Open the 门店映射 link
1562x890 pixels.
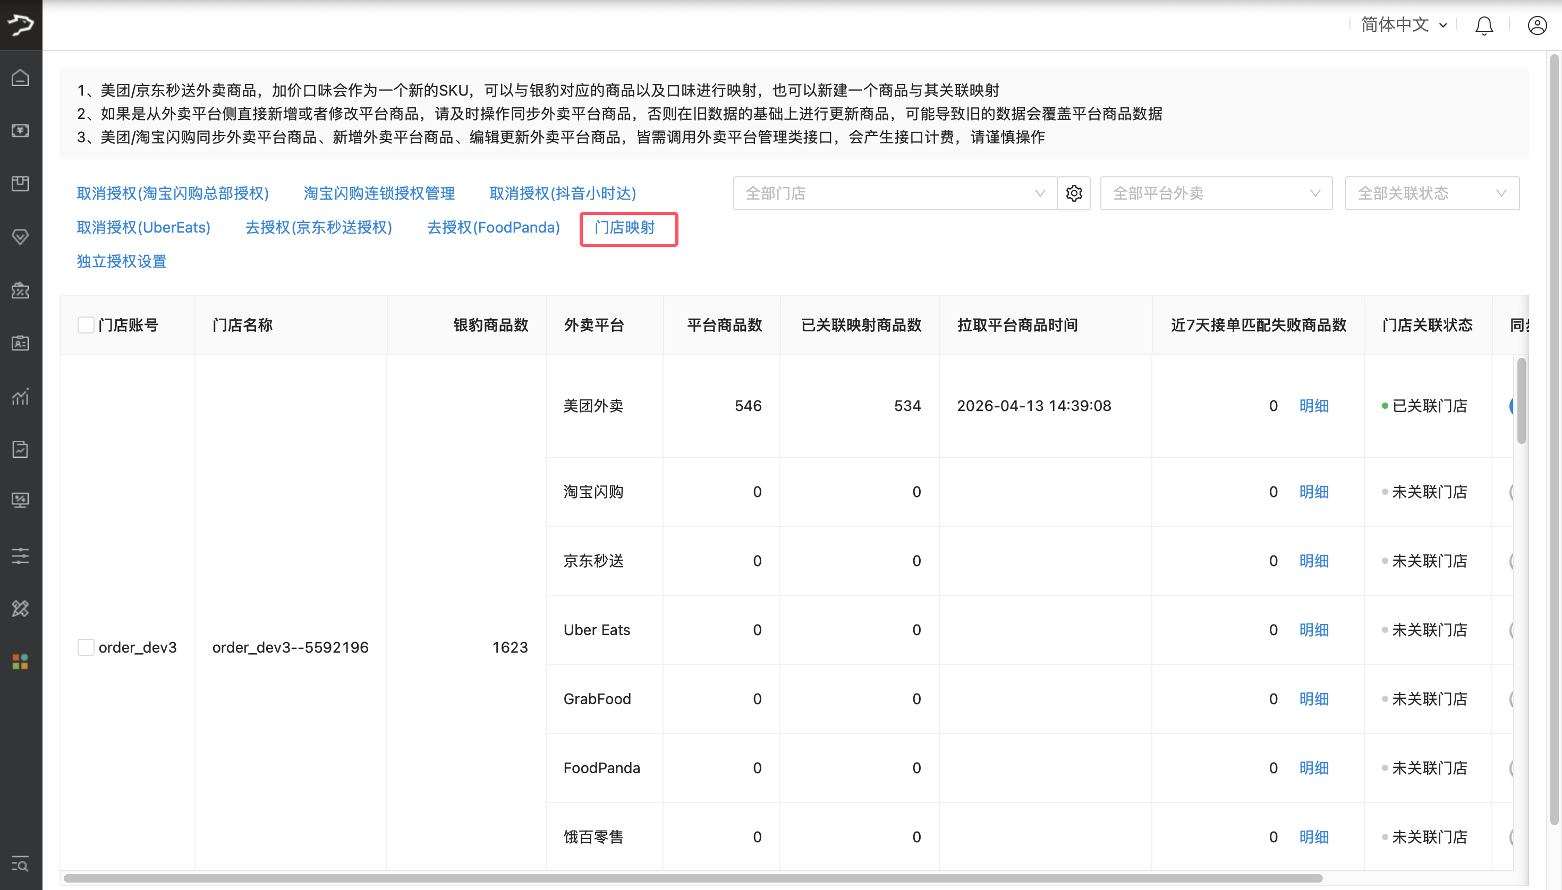(624, 227)
